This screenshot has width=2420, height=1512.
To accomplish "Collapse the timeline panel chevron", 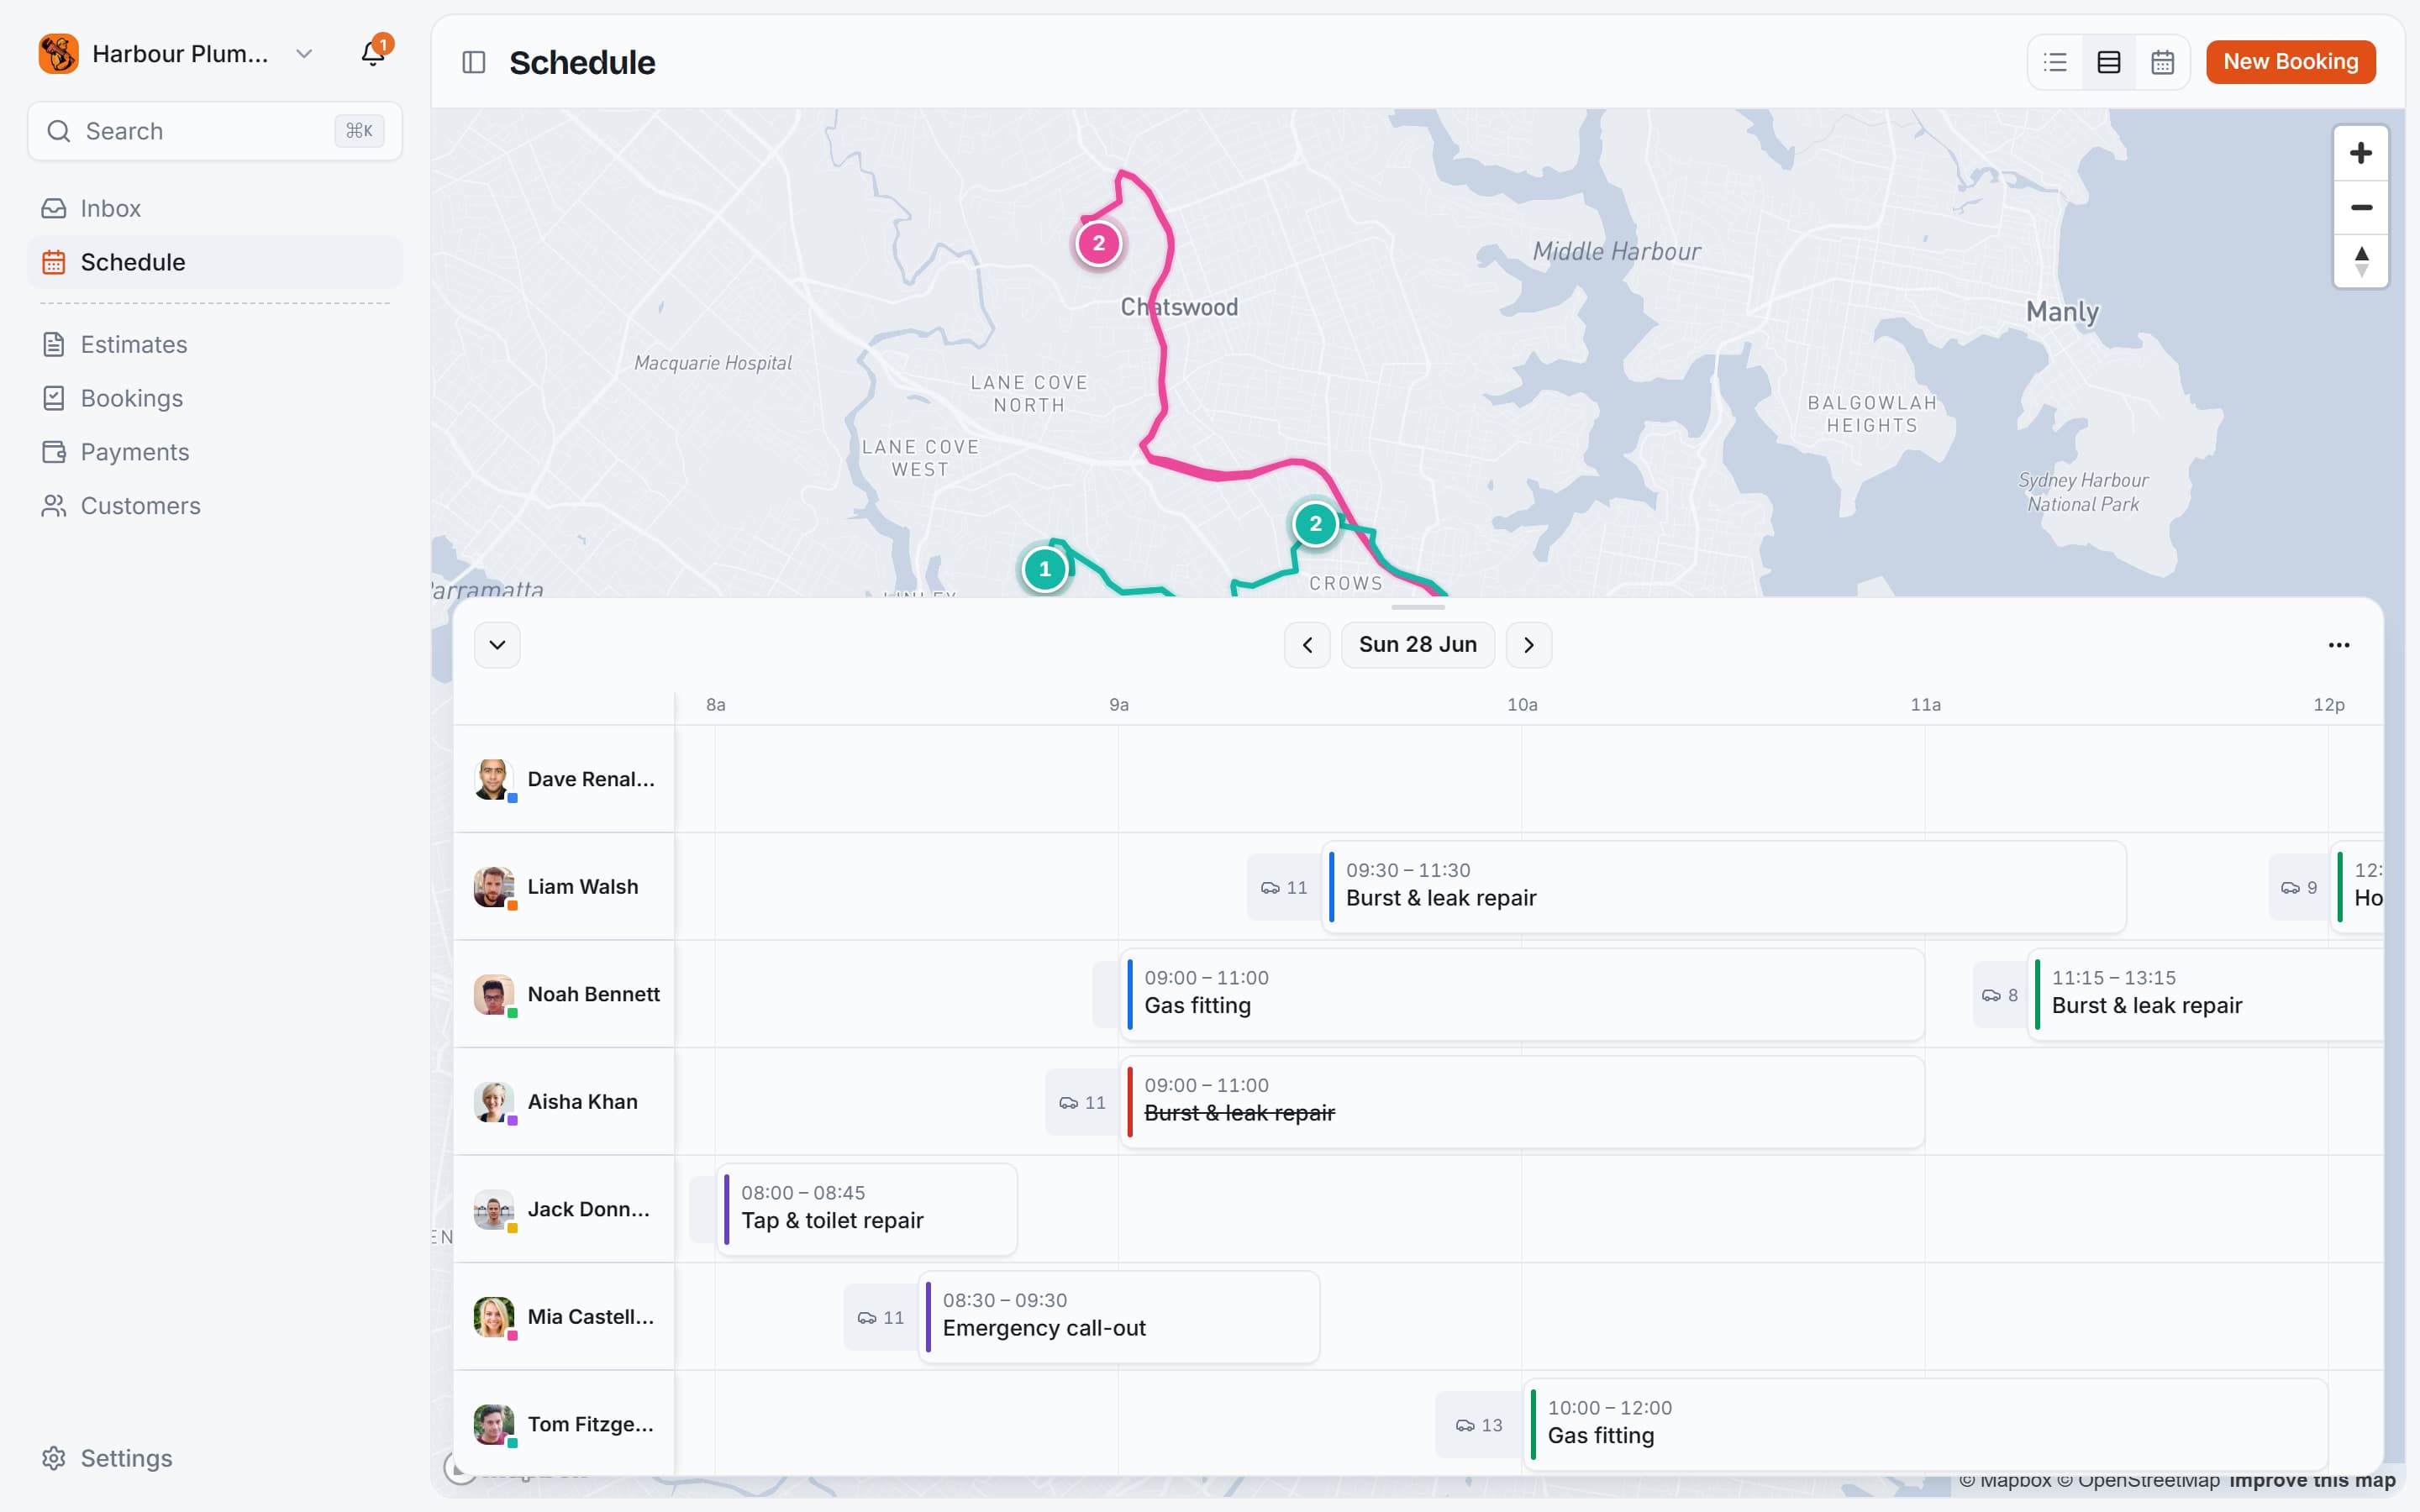I will pos(497,645).
